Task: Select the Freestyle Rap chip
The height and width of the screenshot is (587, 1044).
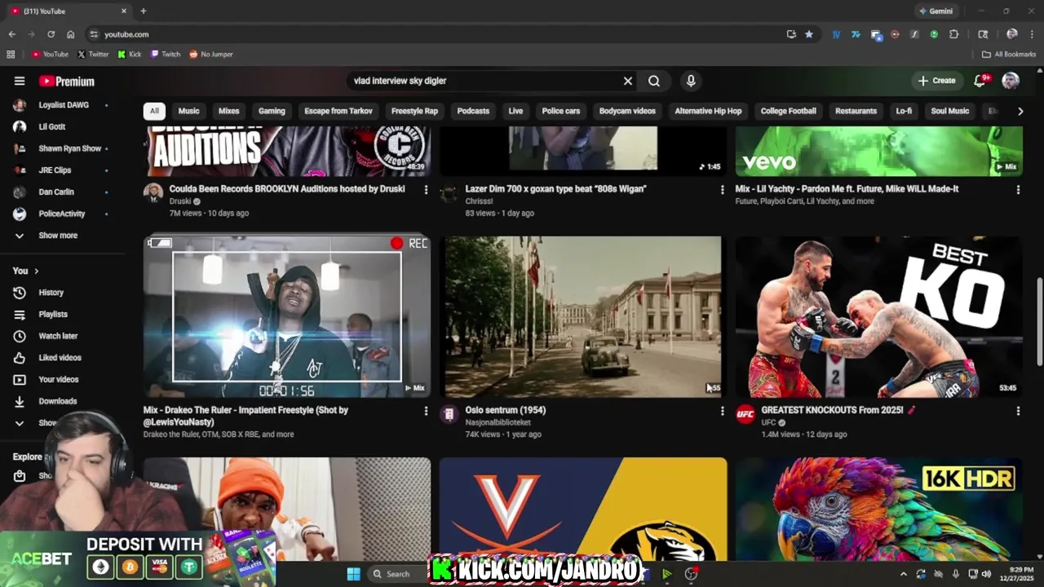Action: [x=414, y=111]
